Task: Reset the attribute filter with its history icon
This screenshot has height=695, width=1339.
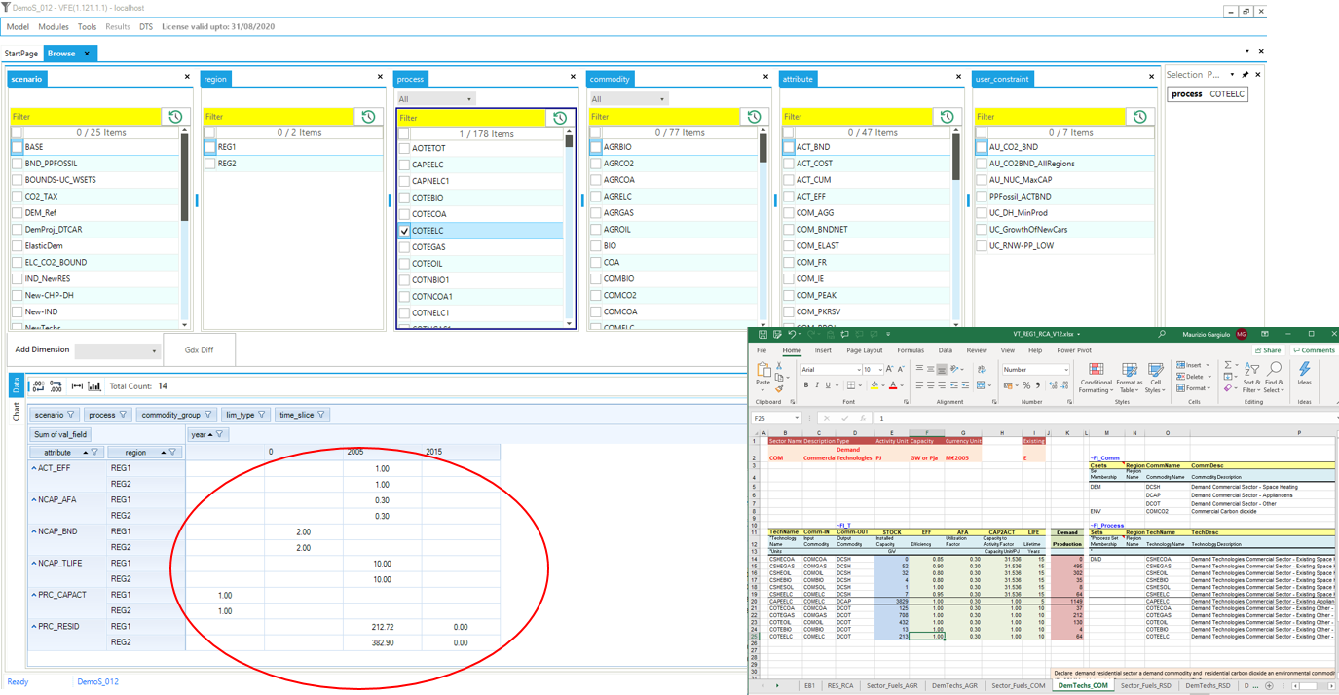Action: click(x=947, y=117)
